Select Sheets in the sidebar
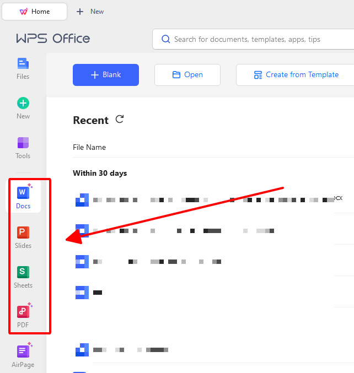Image resolution: width=354 pixels, height=373 pixels. click(x=23, y=277)
